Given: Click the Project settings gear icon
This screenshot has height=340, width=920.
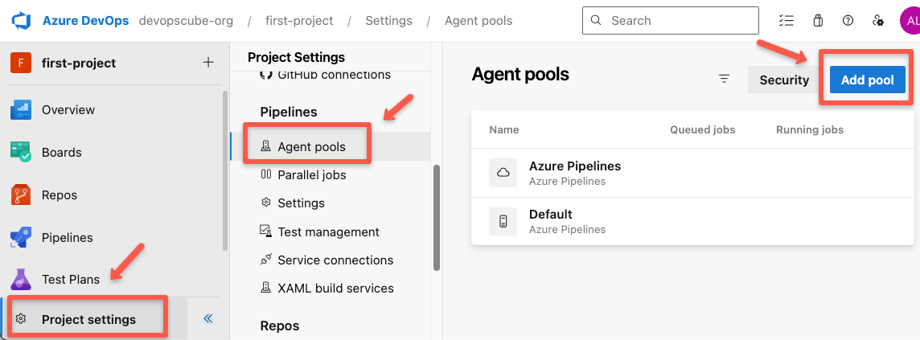Looking at the screenshot, I should [21, 319].
